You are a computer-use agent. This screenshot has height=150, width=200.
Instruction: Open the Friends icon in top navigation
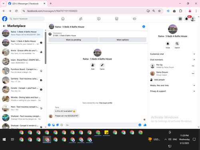pyautogui.click(x=81, y=19)
